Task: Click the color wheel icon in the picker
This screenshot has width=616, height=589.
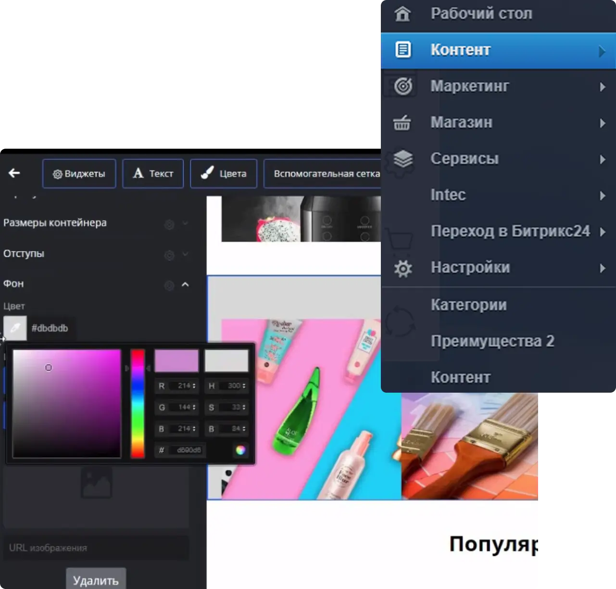Action: [240, 450]
